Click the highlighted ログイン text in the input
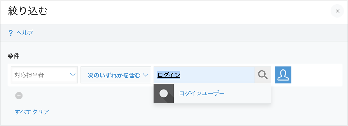Image resolution: width=348 pixels, height=126 pixels. (x=169, y=75)
